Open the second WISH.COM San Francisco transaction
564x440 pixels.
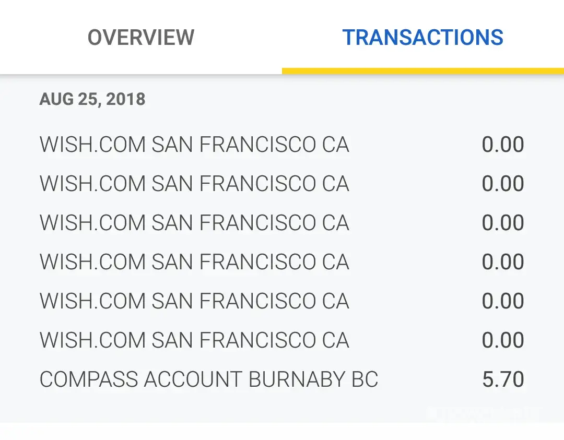click(194, 184)
